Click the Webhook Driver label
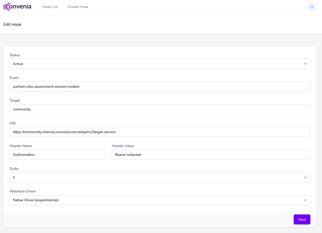322x233 pixels. 23,191
